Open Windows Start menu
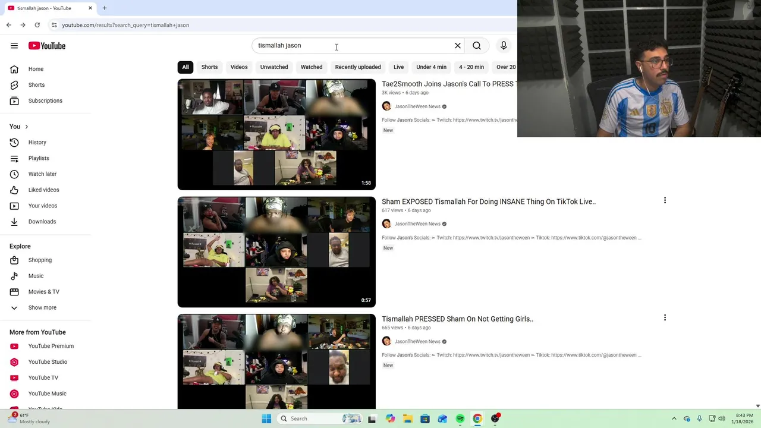 (x=266, y=418)
